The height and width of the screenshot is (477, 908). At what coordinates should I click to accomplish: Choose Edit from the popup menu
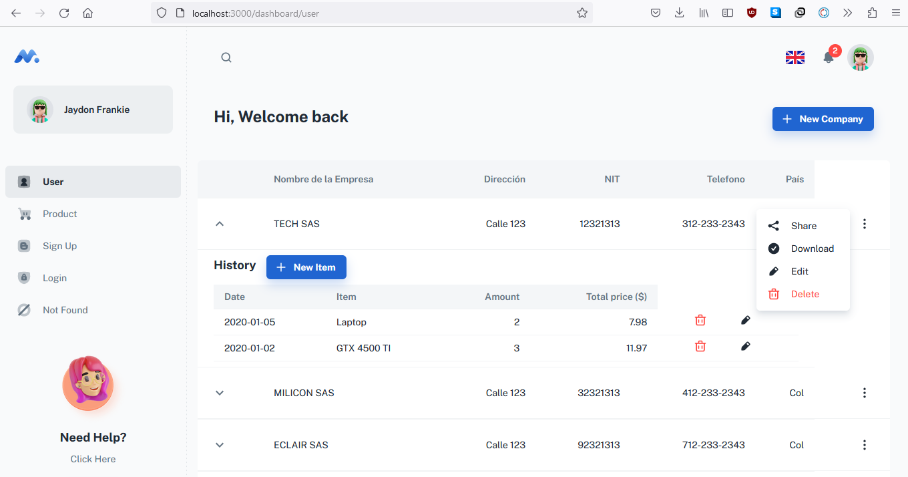click(803, 271)
